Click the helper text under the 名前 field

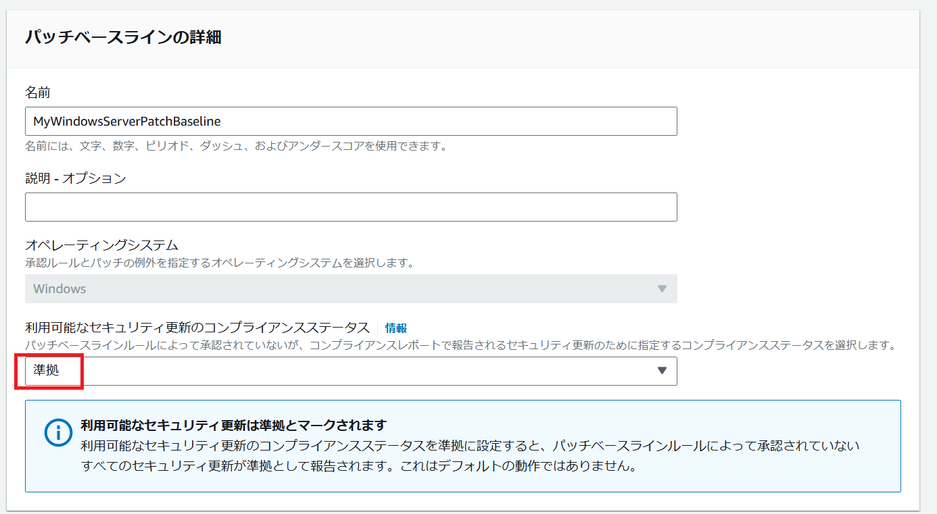click(x=236, y=146)
